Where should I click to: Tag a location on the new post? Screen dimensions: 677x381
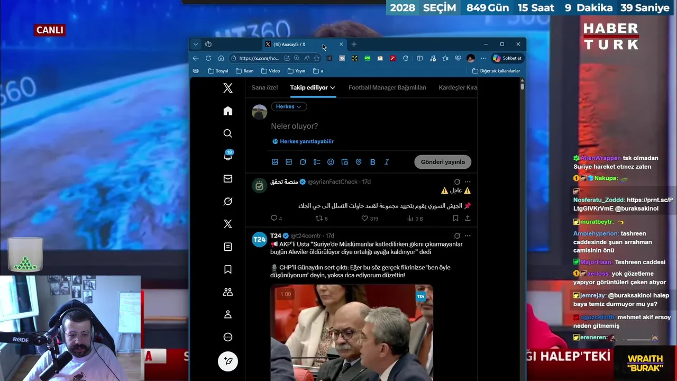(x=359, y=162)
